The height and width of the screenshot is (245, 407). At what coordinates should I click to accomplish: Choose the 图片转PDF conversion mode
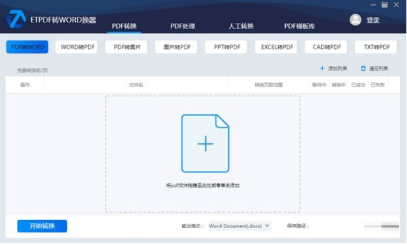(x=177, y=47)
